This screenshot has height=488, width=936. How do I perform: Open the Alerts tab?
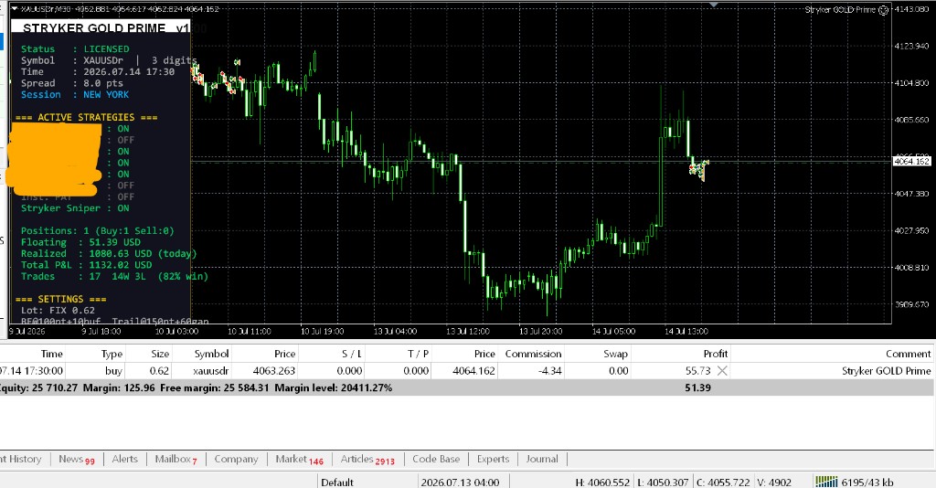tap(124, 459)
